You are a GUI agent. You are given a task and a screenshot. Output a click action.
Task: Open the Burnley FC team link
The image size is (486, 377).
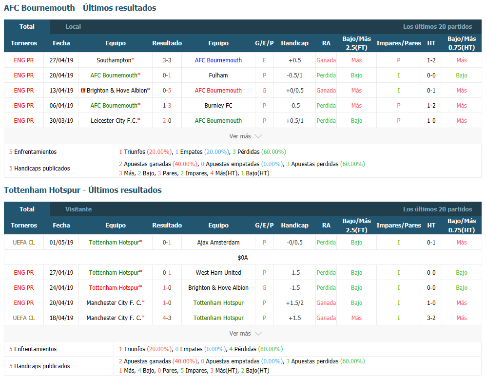218,106
